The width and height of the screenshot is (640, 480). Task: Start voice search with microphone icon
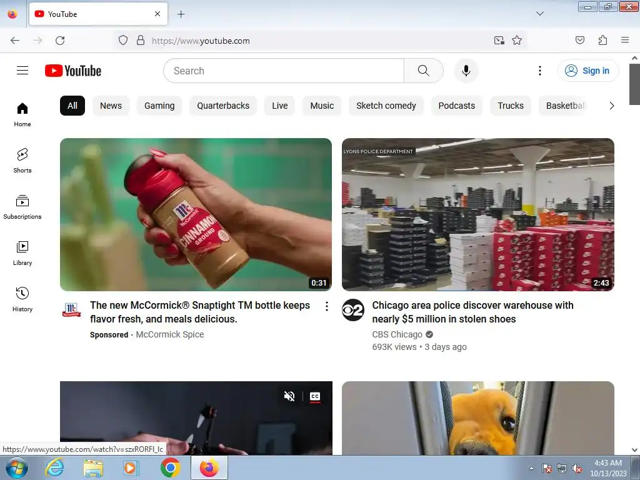466,71
